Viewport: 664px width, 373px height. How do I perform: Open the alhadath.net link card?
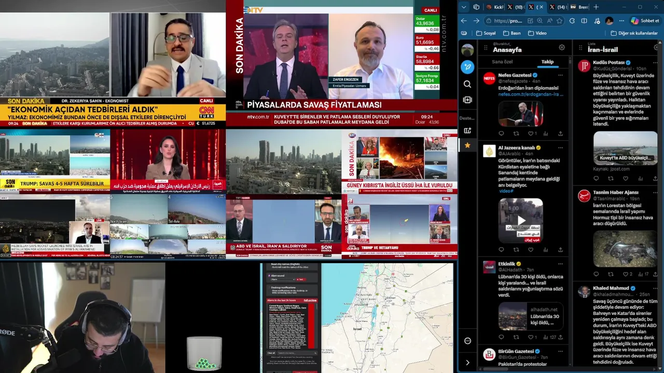(x=530, y=316)
